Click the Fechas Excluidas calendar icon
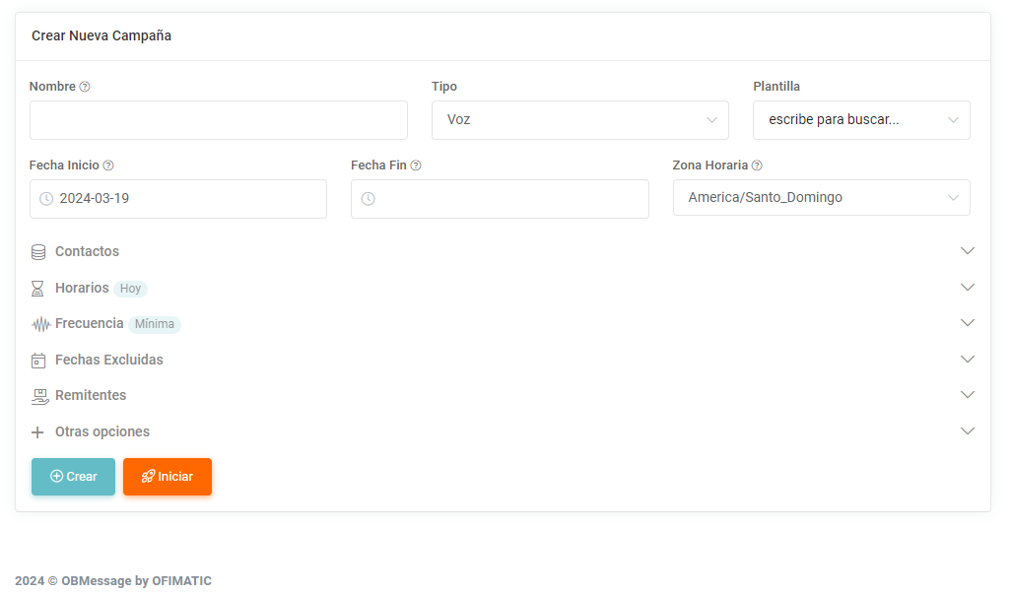 (38, 361)
